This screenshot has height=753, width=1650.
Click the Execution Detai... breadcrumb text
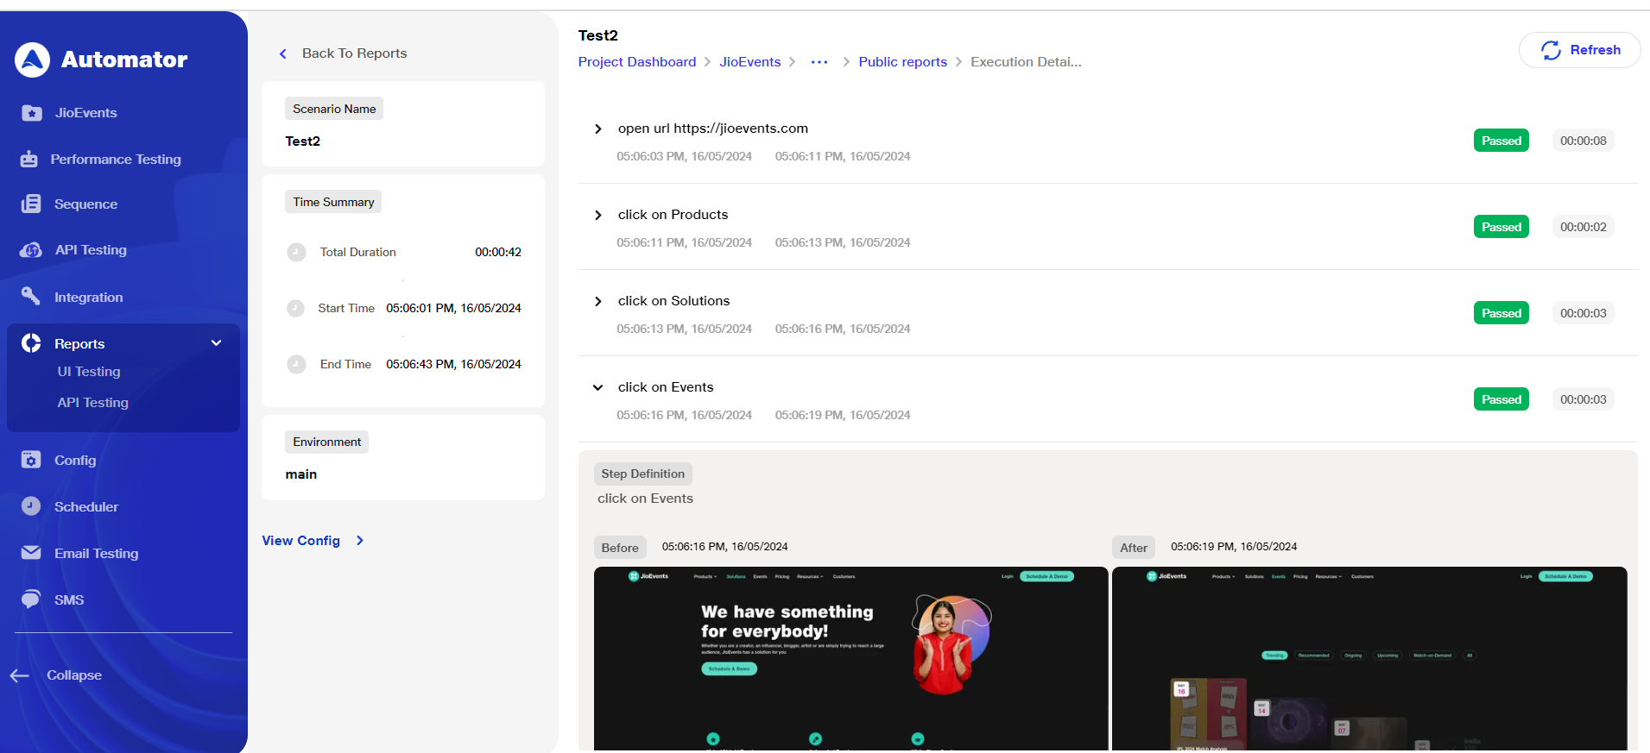coord(1026,62)
